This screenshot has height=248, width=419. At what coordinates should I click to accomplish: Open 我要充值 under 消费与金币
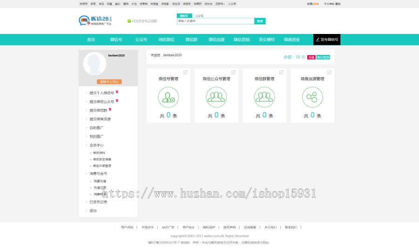point(100,181)
